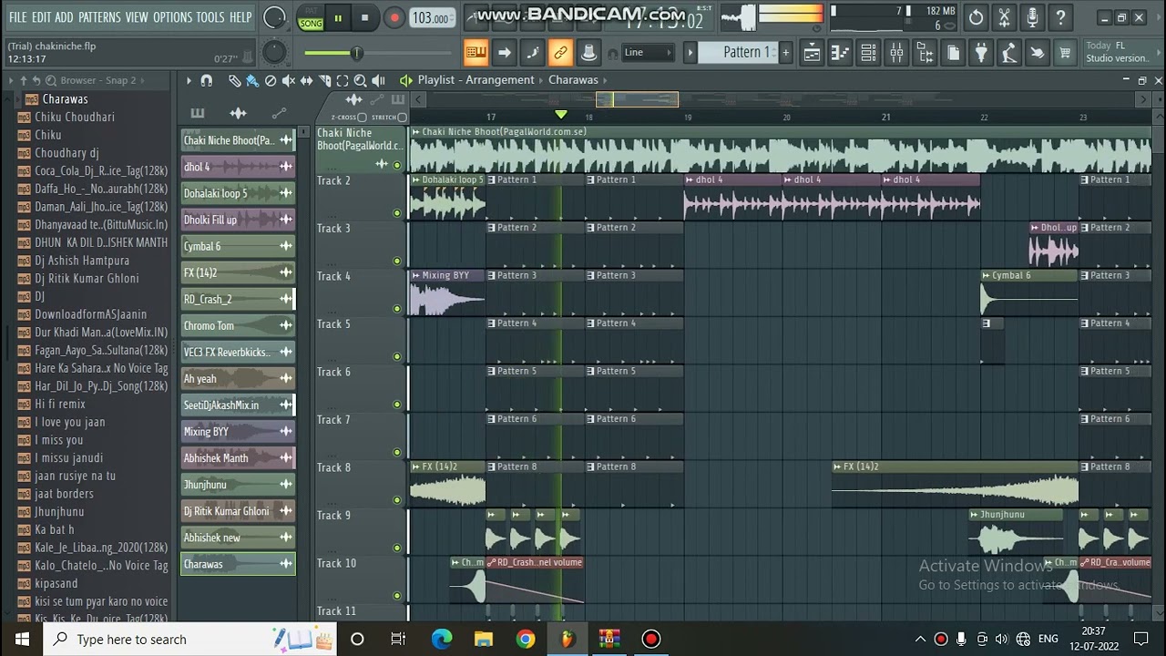Choose the Zoom tool in playlist toolbar
The height and width of the screenshot is (656, 1166).
click(361, 81)
